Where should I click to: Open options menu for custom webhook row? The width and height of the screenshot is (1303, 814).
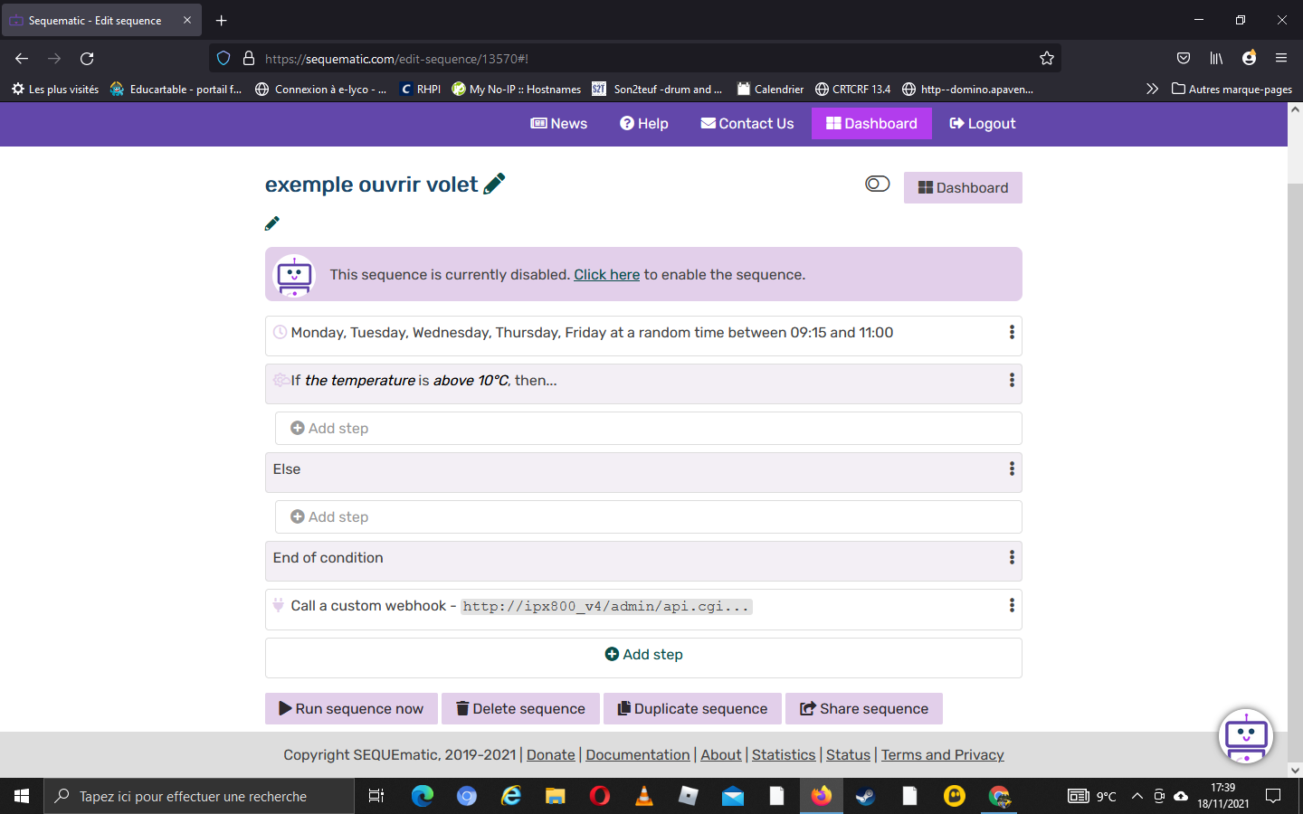pos(1012,606)
